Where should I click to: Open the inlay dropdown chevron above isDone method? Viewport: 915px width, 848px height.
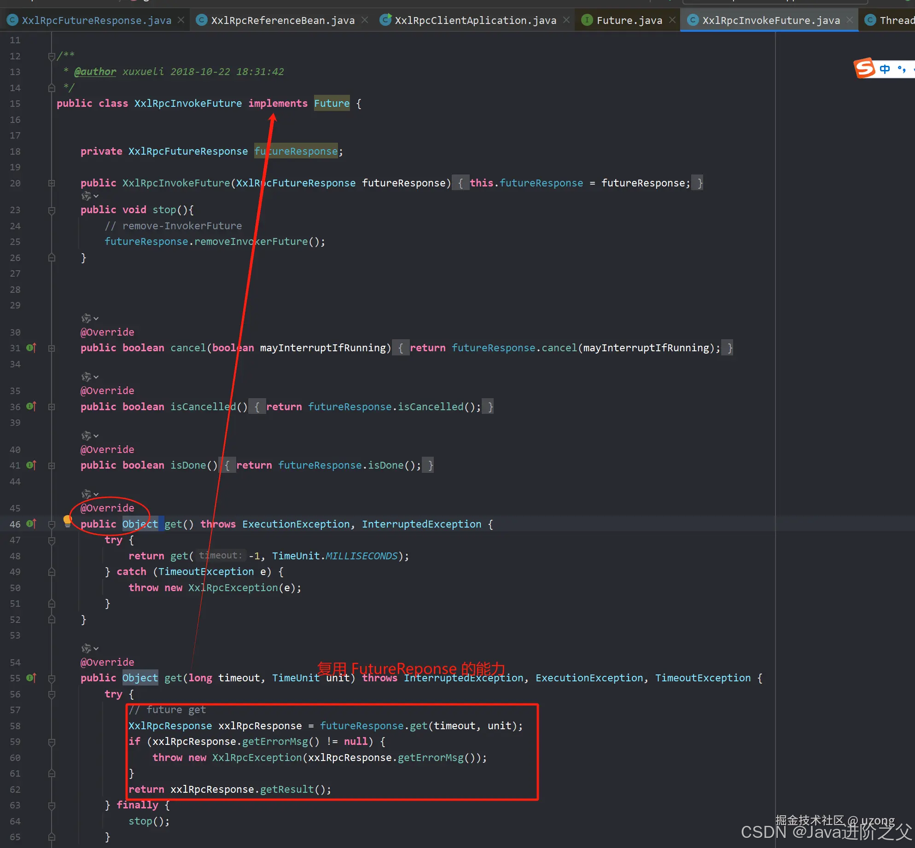point(96,436)
